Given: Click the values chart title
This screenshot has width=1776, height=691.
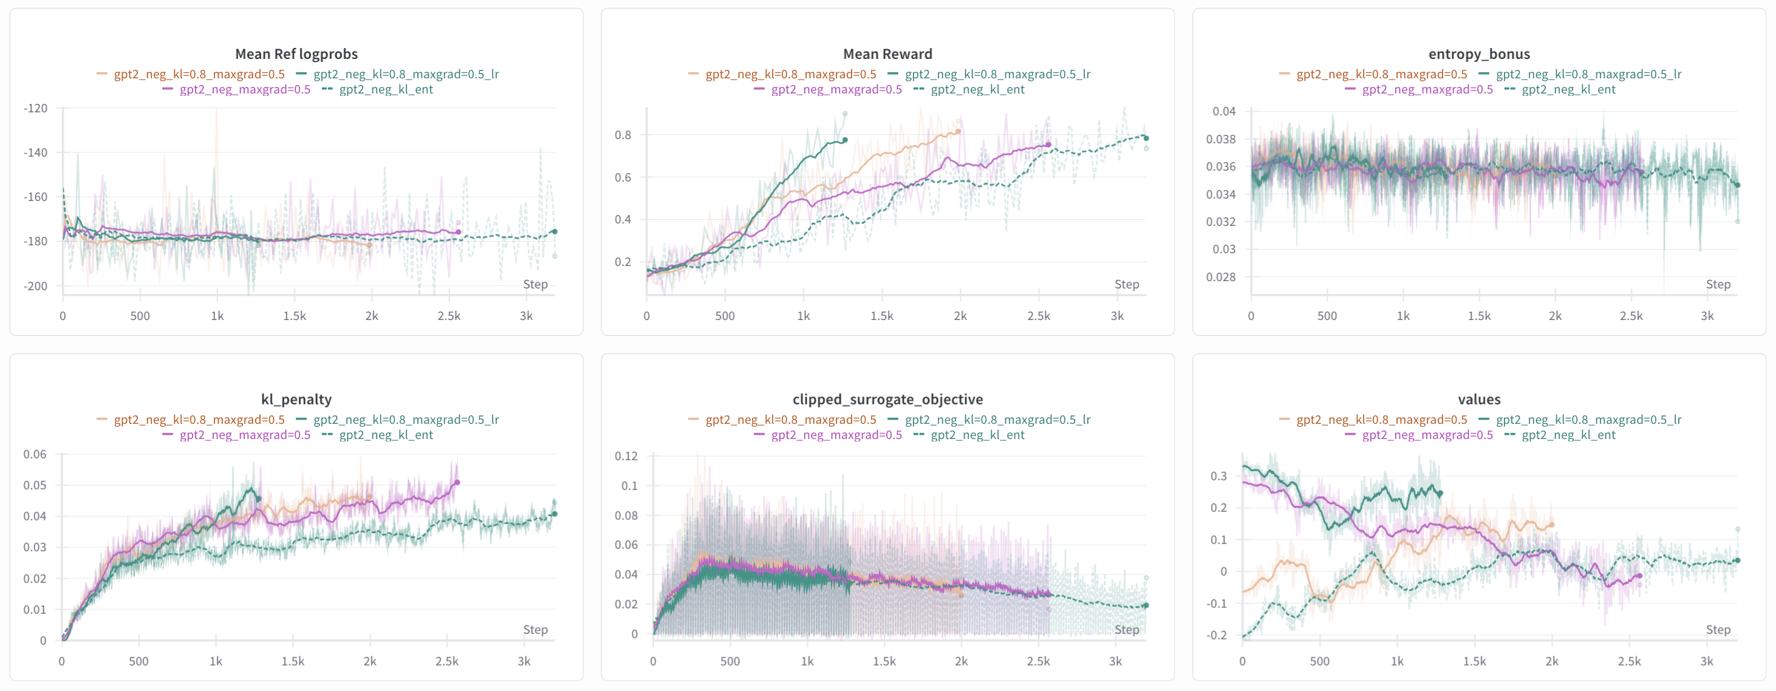Looking at the screenshot, I should (1479, 399).
